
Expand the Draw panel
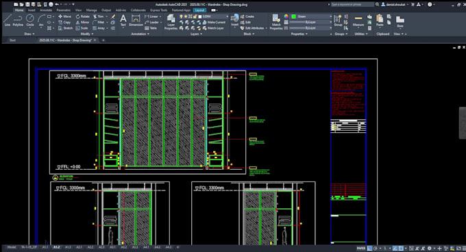point(29,34)
